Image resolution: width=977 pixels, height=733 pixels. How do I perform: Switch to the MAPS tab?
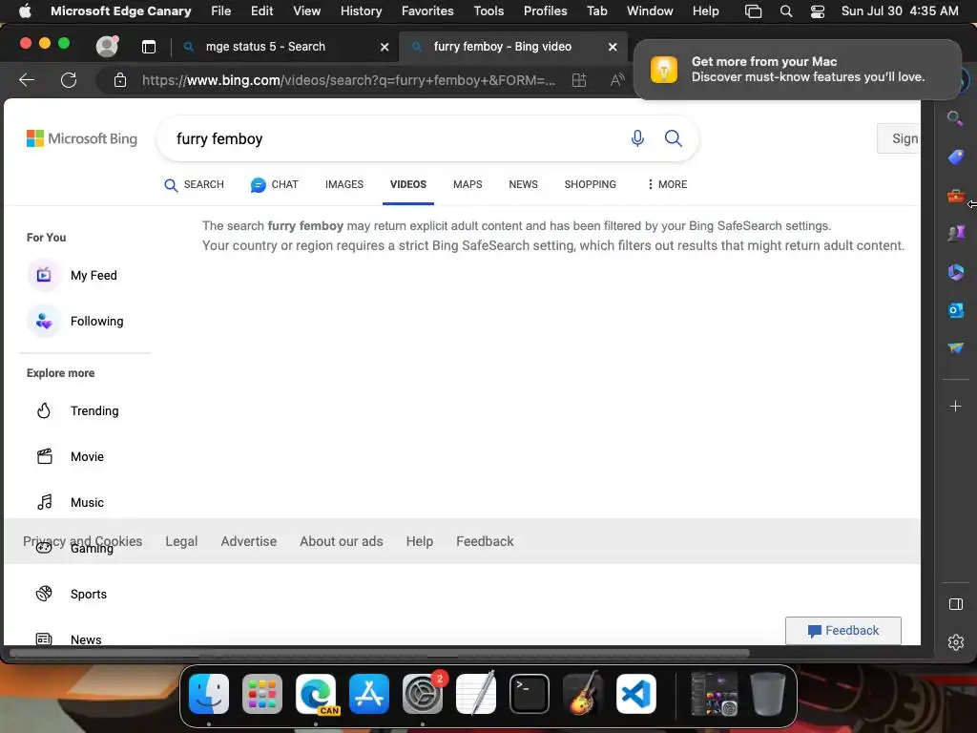coord(468,184)
